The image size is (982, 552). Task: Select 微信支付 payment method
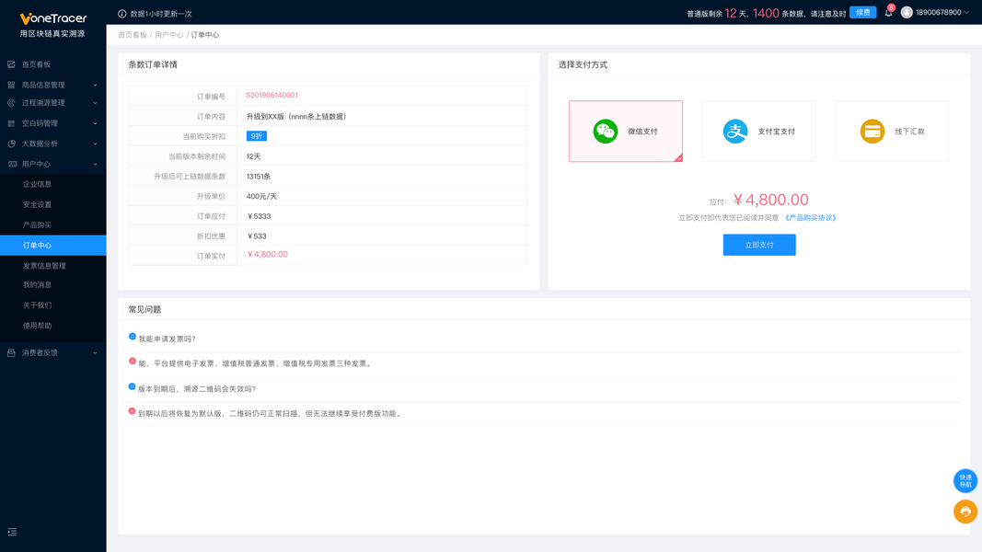coord(626,132)
